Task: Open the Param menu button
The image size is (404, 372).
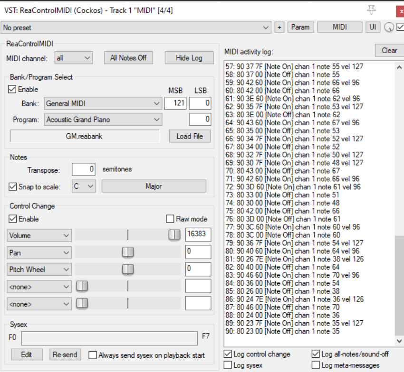Action: point(300,27)
